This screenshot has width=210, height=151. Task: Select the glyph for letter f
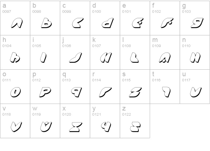tap(167, 23)
